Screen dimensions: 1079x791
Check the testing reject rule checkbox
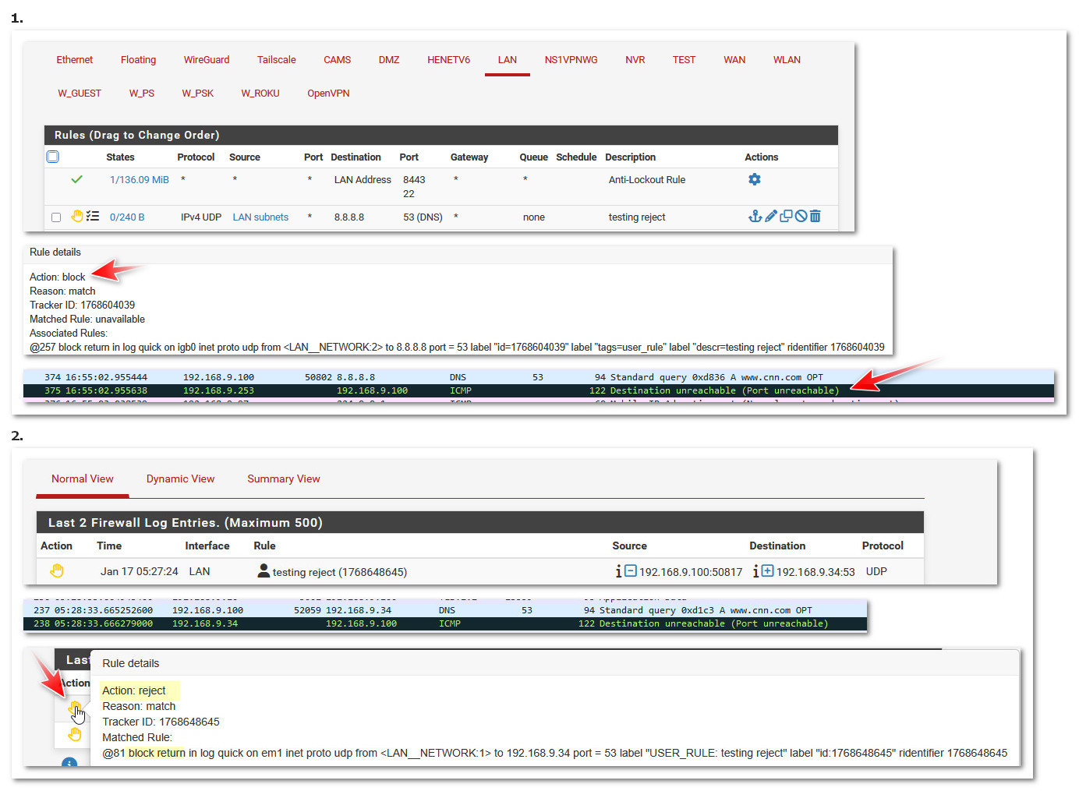point(56,217)
